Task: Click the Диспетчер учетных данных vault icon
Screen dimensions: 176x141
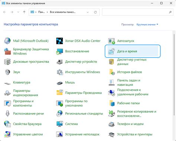Action: (111, 62)
